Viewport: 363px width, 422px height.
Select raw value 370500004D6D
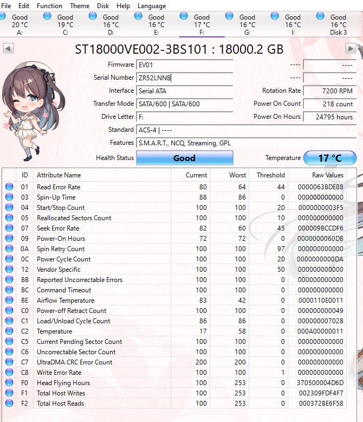(x=320, y=383)
